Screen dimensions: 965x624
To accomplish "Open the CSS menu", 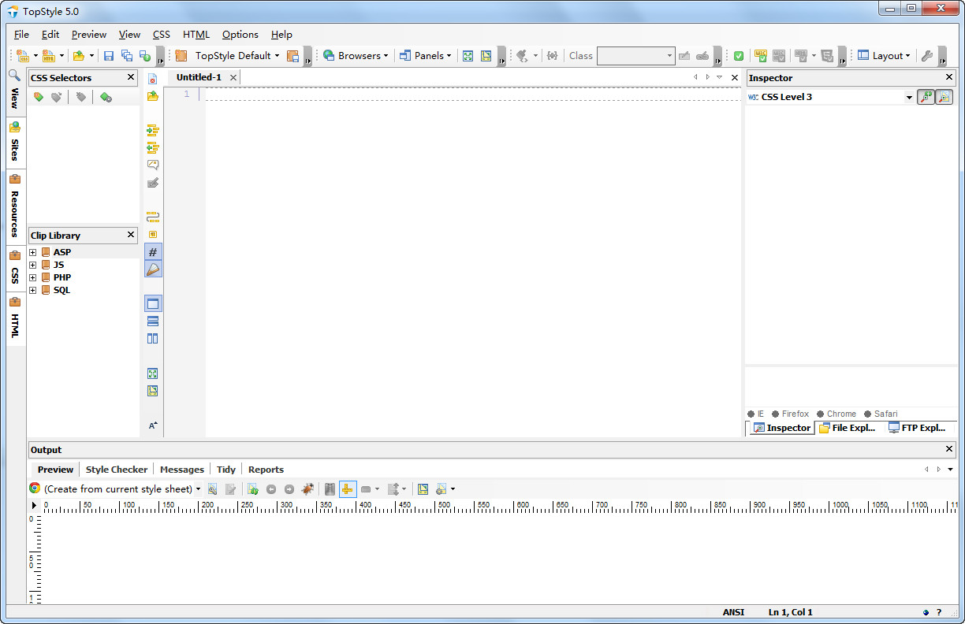I will point(162,35).
